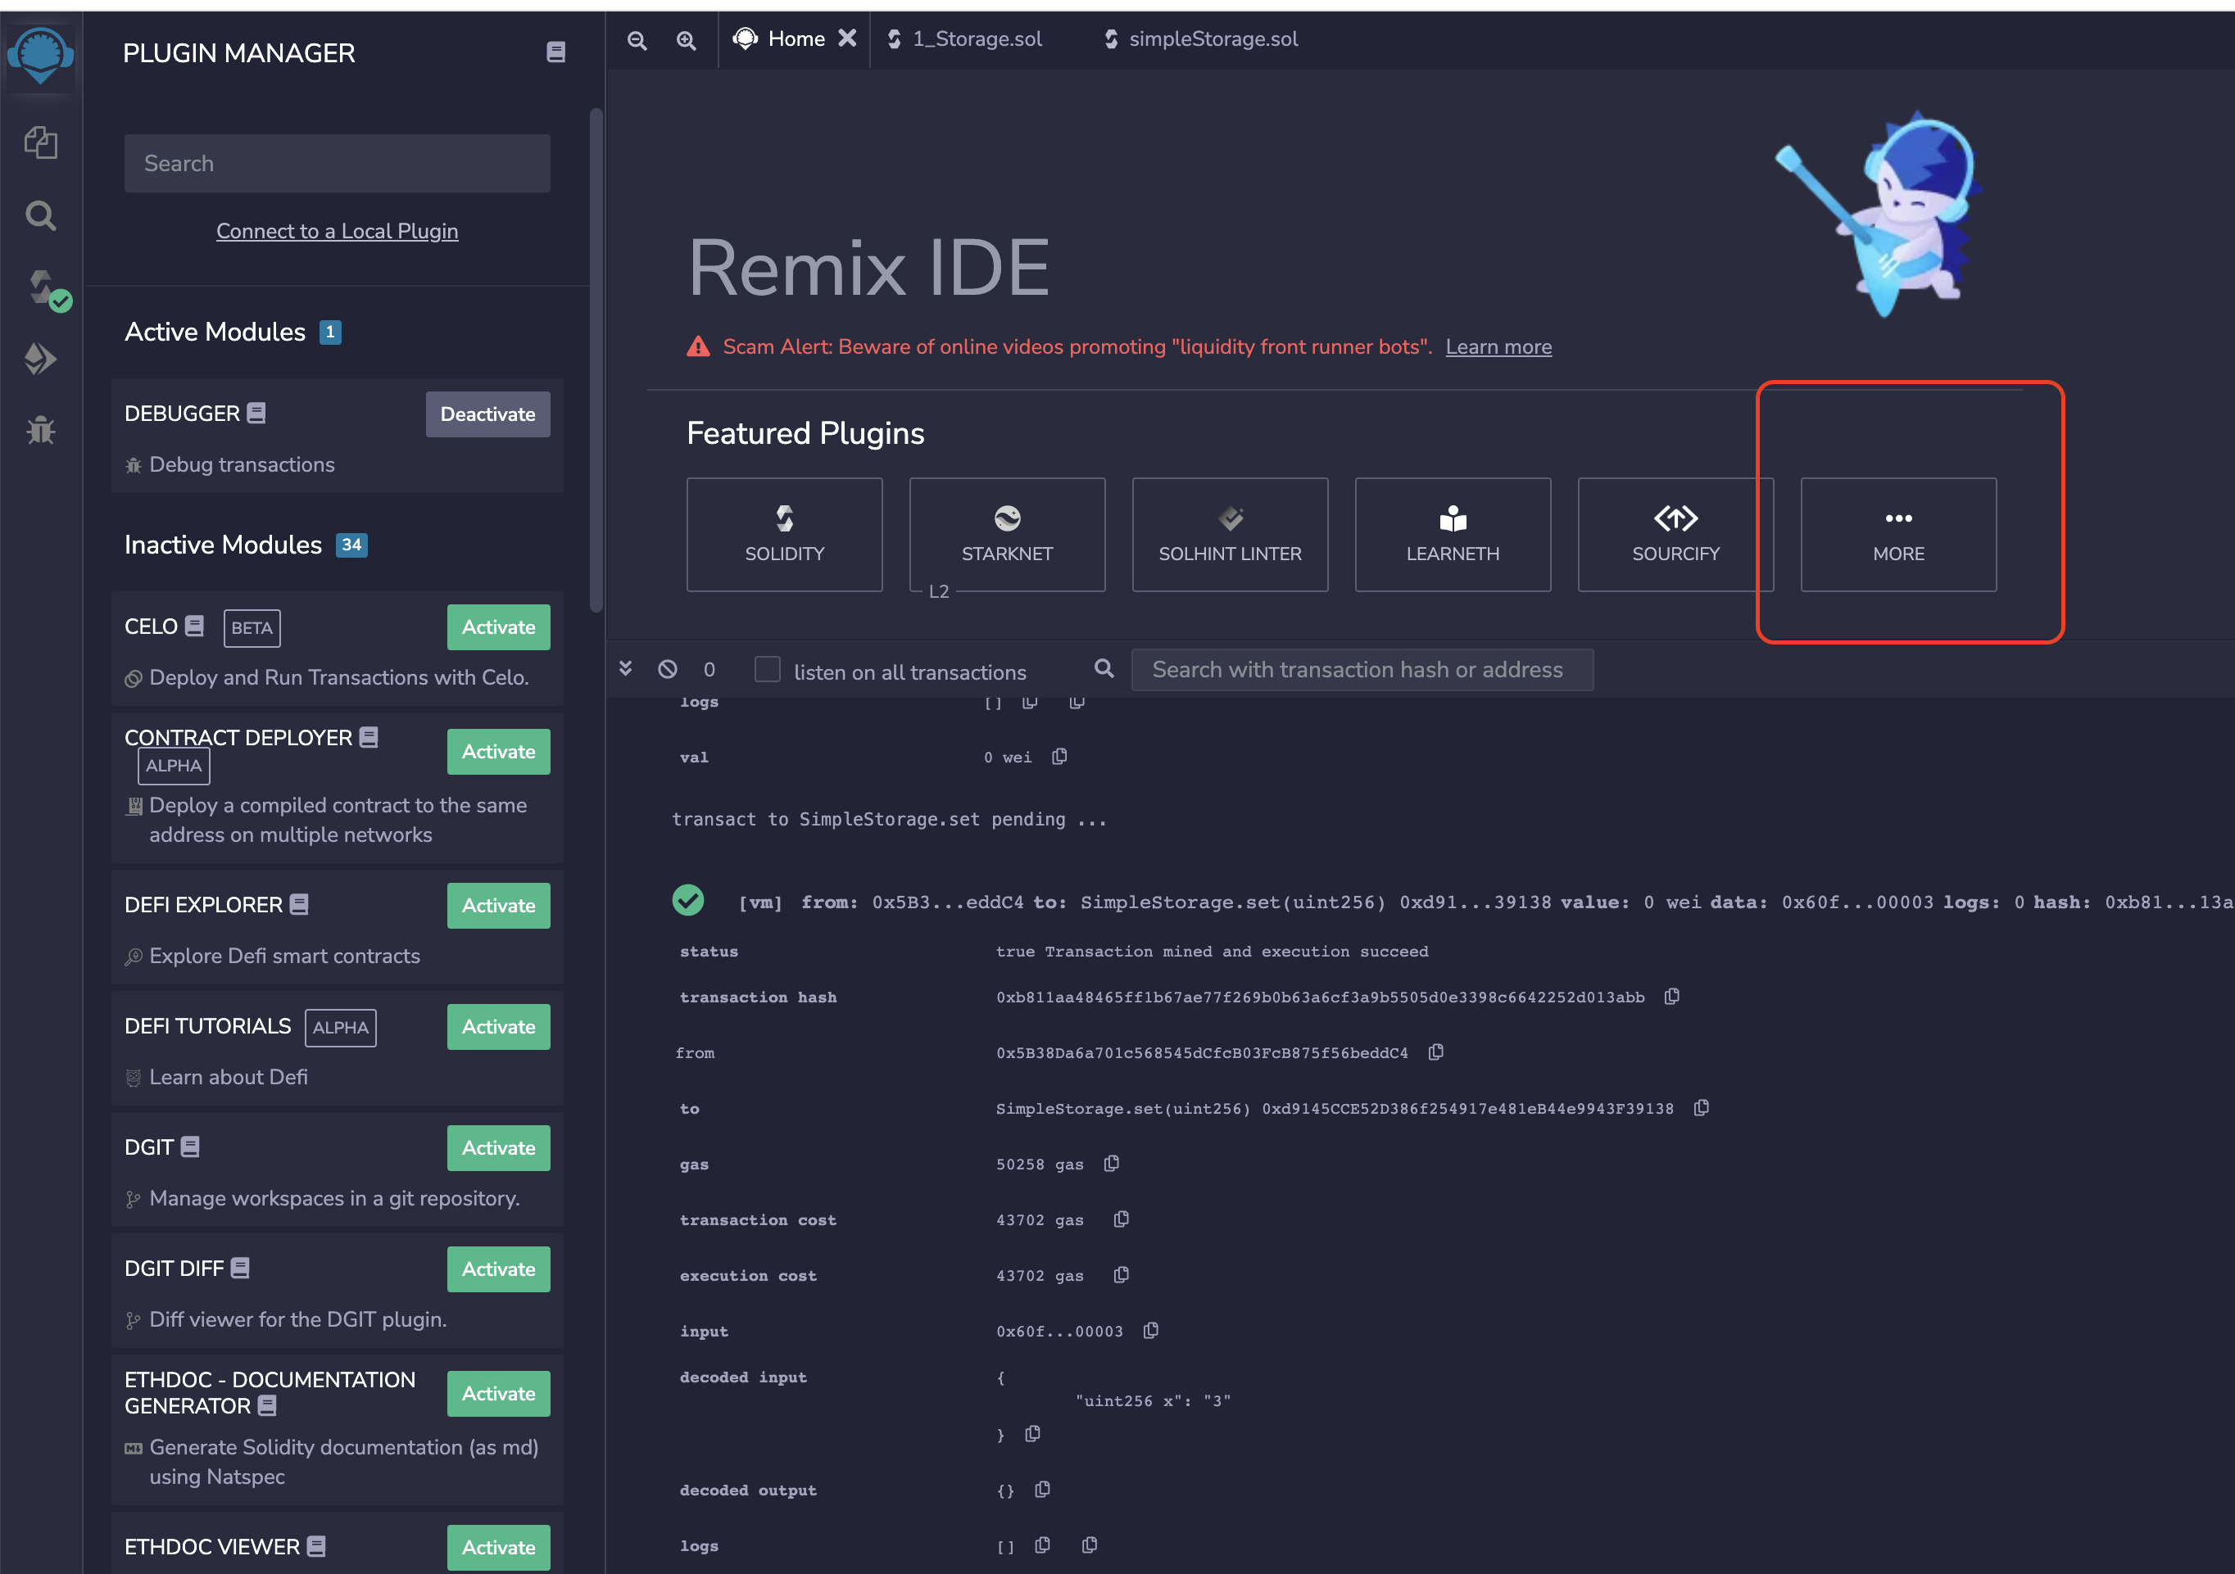This screenshot has height=1574, width=2235.
Task: Copy the SimpleStorage.set 'to' address
Action: [1701, 1108]
